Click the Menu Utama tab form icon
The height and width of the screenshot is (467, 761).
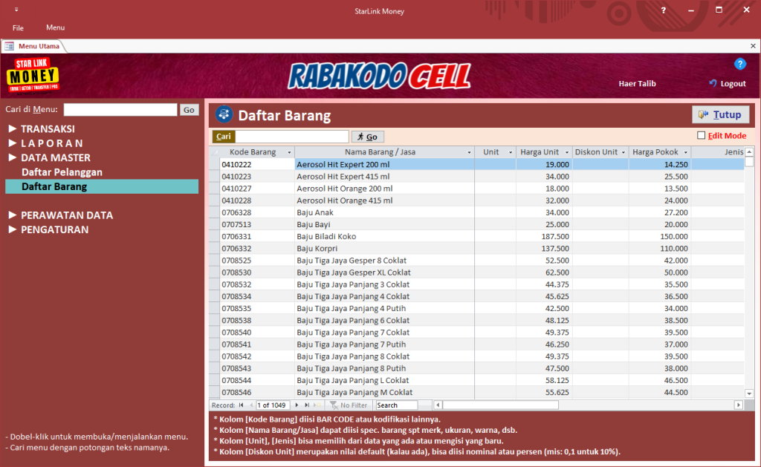(9, 46)
